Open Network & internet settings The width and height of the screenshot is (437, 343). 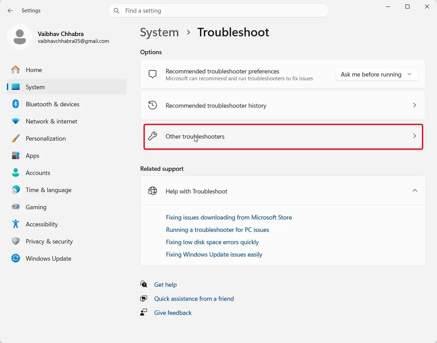(67, 121)
